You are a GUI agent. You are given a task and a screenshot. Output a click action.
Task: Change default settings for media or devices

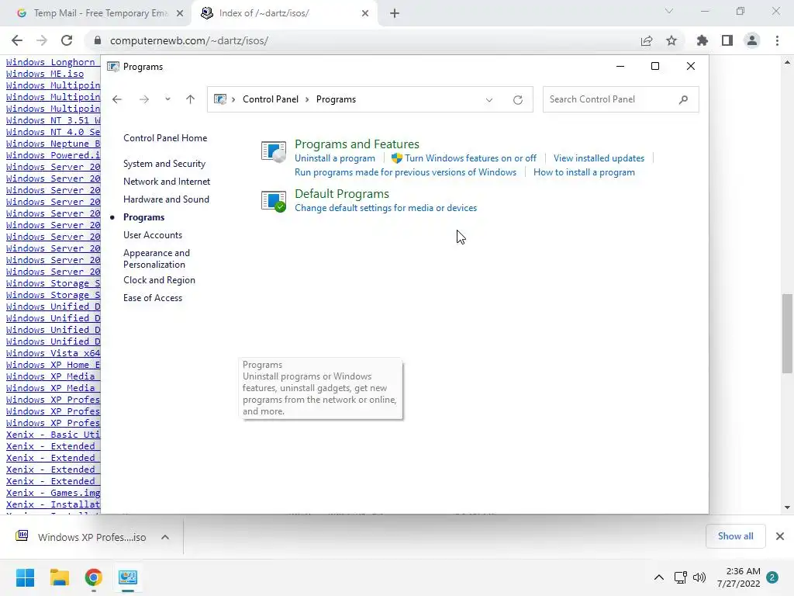(x=386, y=208)
